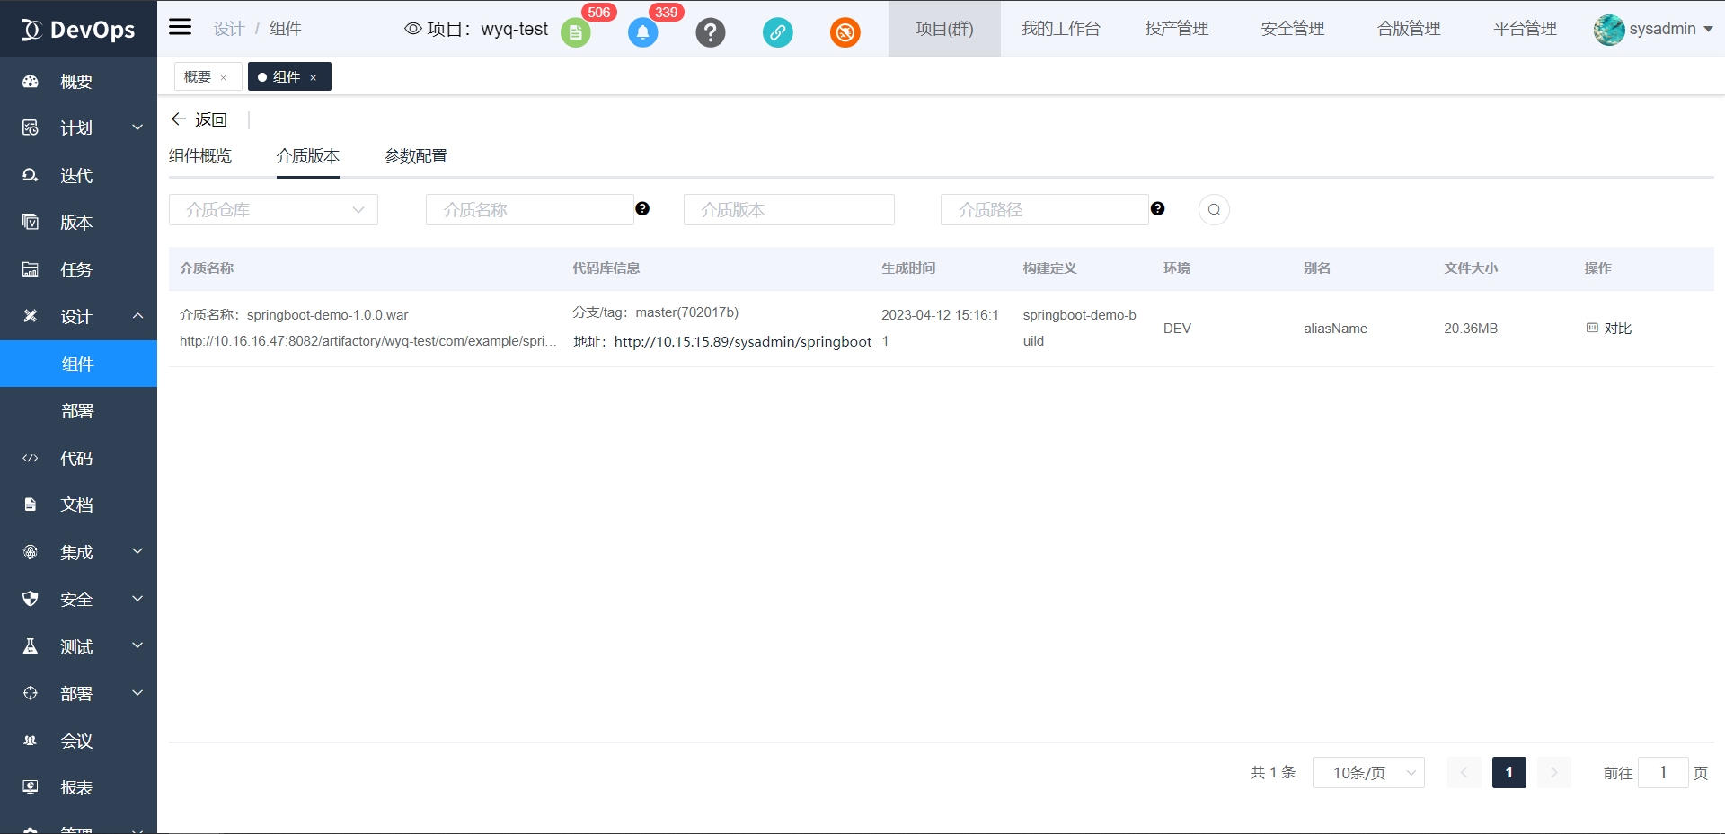Click the orange circular header icon
The height and width of the screenshot is (834, 1725).
845,33
